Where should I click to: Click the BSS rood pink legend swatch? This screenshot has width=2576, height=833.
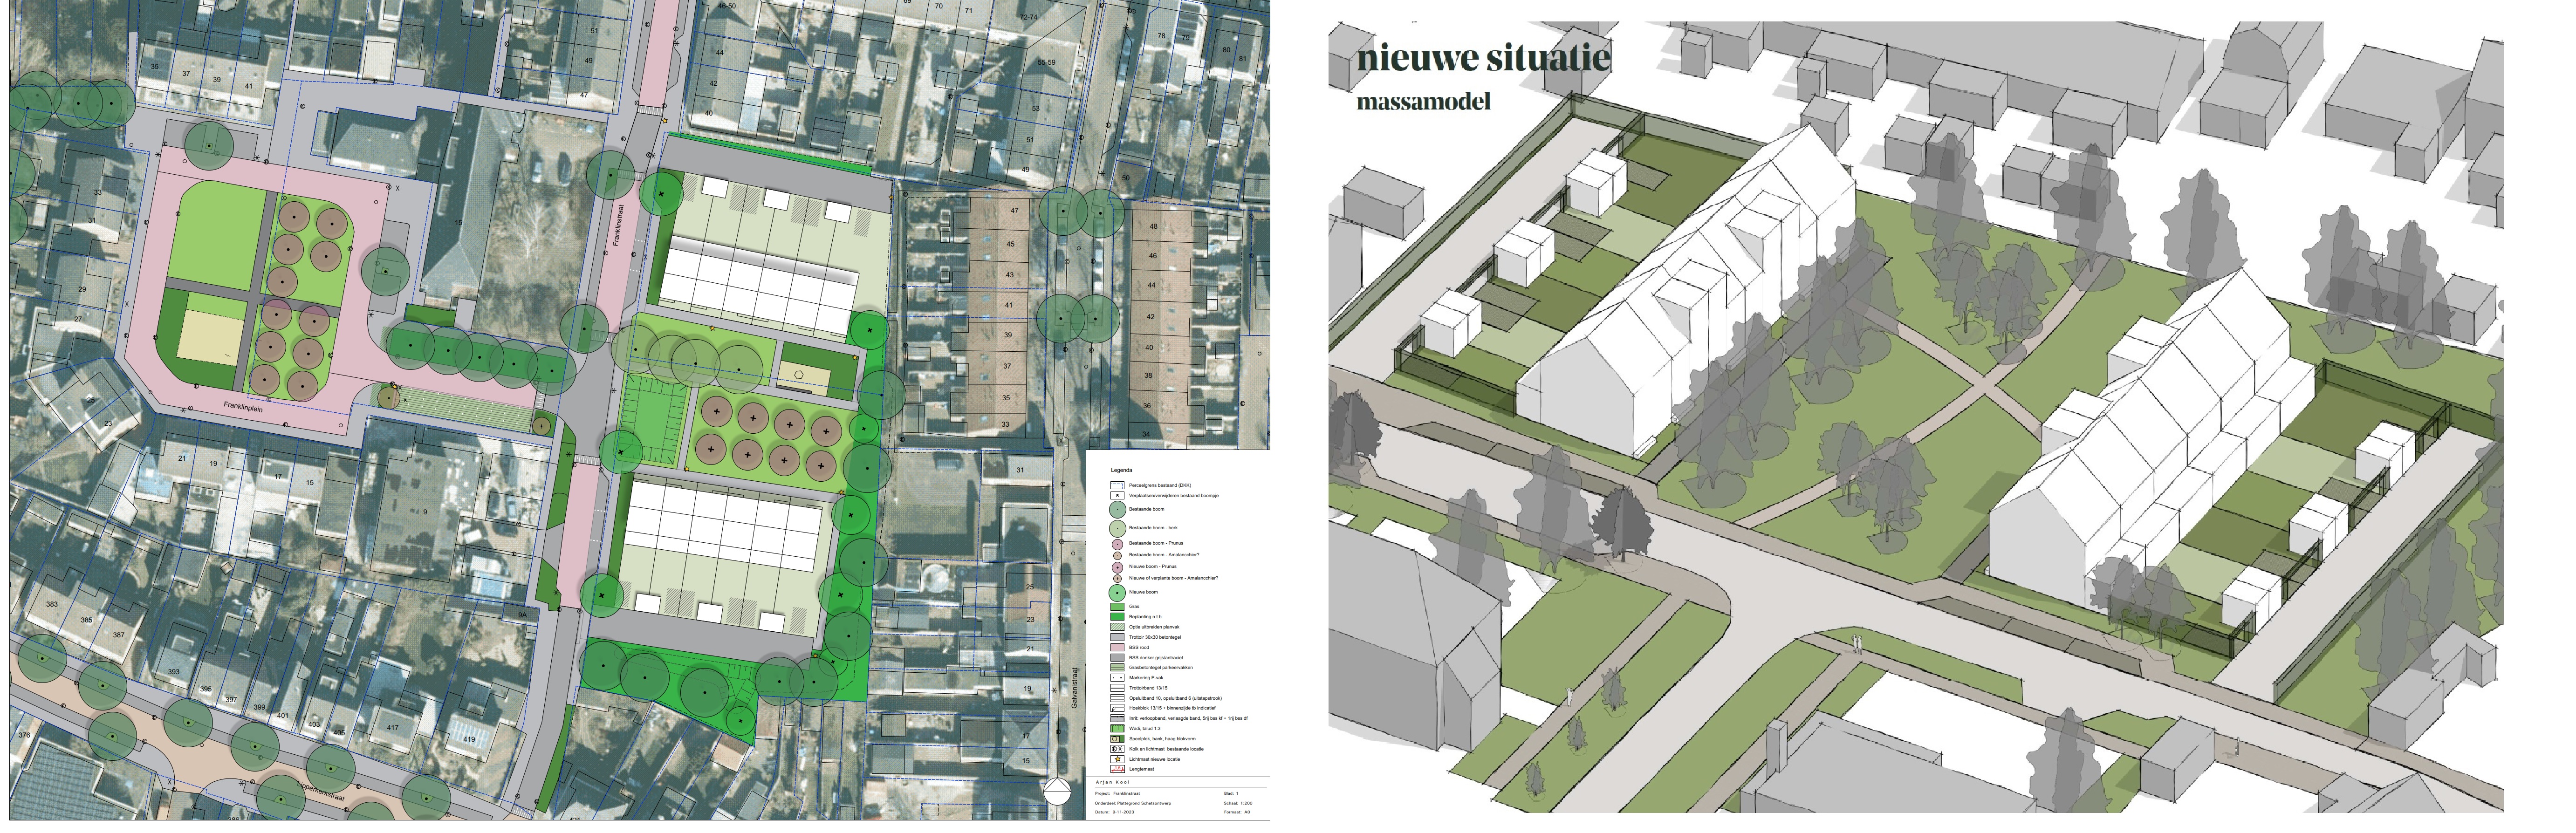[1118, 648]
